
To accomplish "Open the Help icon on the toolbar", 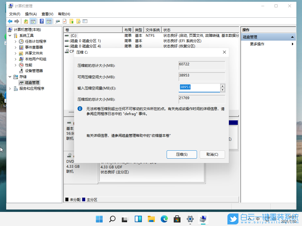I will click(x=42, y=21).
